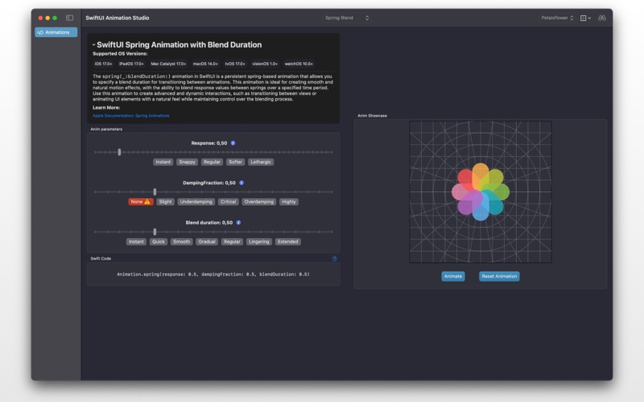Adjust the Response slider
This screenshot has height=402, width=644.
pos(213,152)
